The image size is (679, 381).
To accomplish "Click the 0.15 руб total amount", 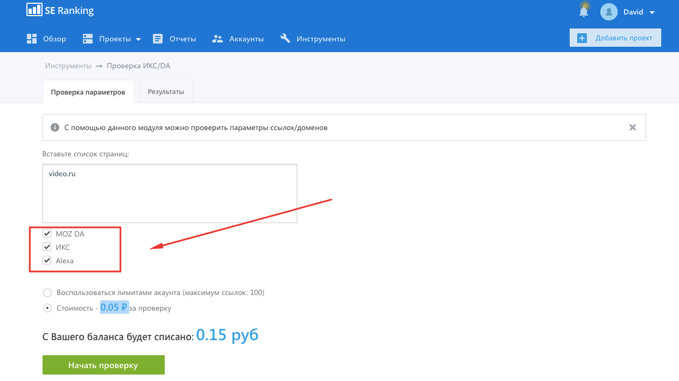I will 227,335.
